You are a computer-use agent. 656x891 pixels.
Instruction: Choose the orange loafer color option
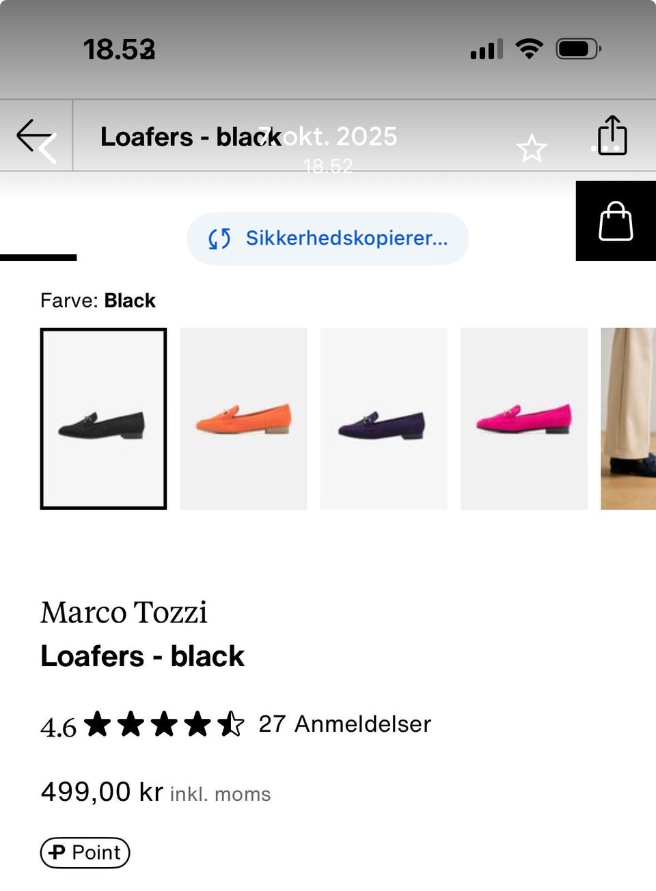[x=243, y=419]
